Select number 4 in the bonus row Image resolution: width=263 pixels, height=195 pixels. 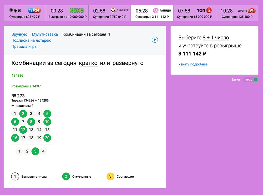(x=43, y=151)
